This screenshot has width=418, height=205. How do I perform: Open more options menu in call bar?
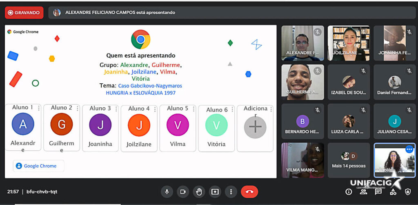pos(231,192)
